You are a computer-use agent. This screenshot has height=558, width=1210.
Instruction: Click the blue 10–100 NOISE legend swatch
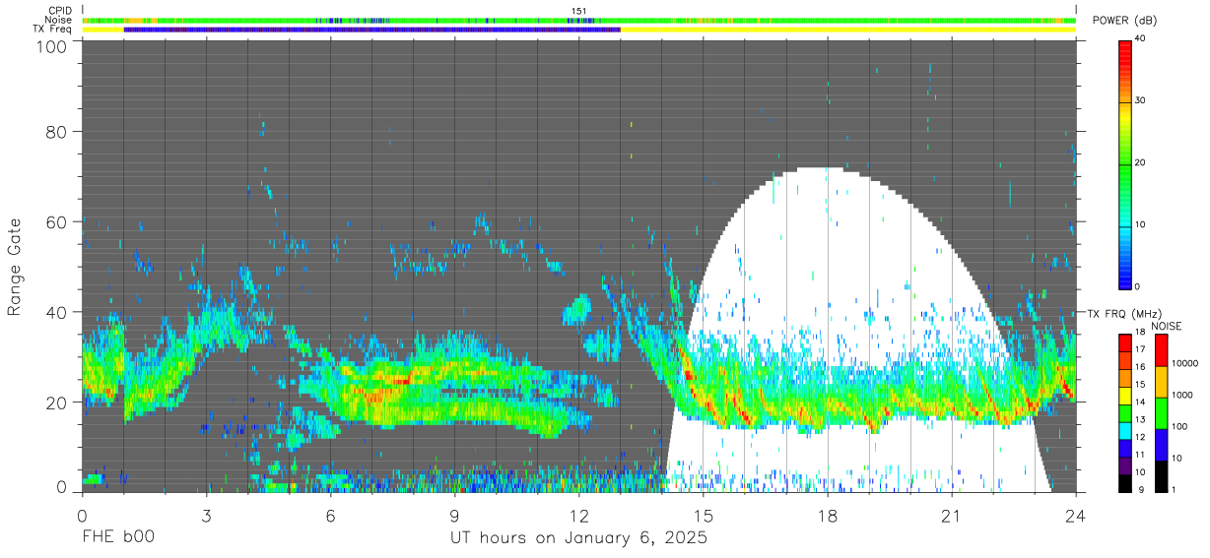[x=1161, y=443]
